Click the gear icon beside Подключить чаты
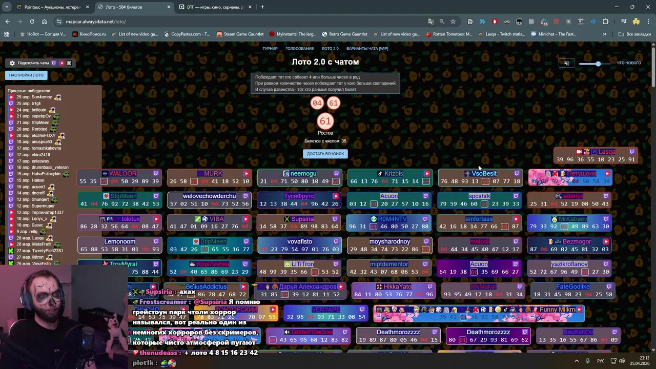656x369 pixels. pyautogui.click(x=12, y=63)
